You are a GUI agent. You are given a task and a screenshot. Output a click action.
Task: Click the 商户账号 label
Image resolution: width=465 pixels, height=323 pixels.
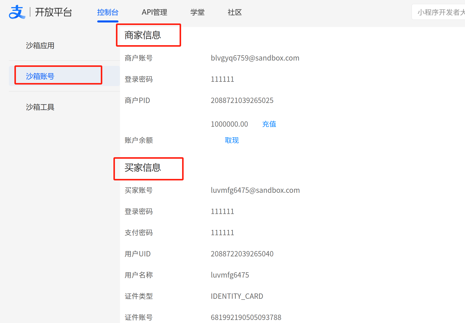pos(139,58)
